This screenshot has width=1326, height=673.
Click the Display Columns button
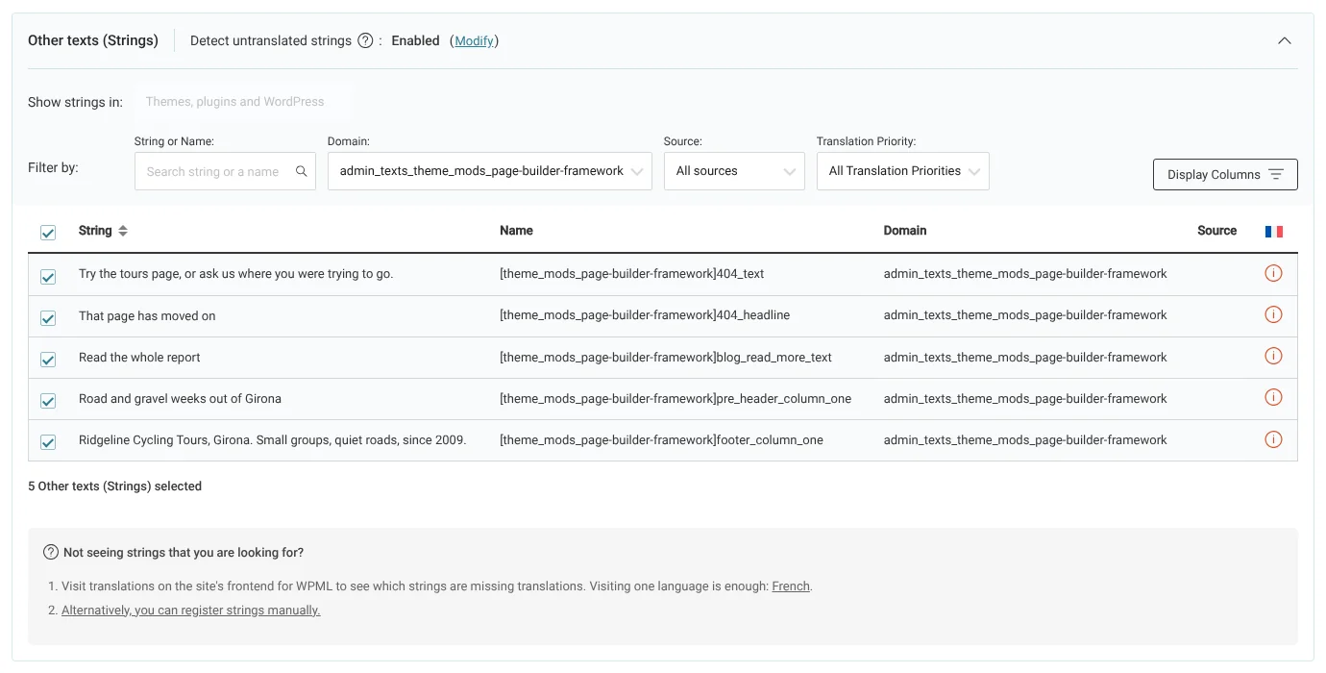coord(1225,174)
